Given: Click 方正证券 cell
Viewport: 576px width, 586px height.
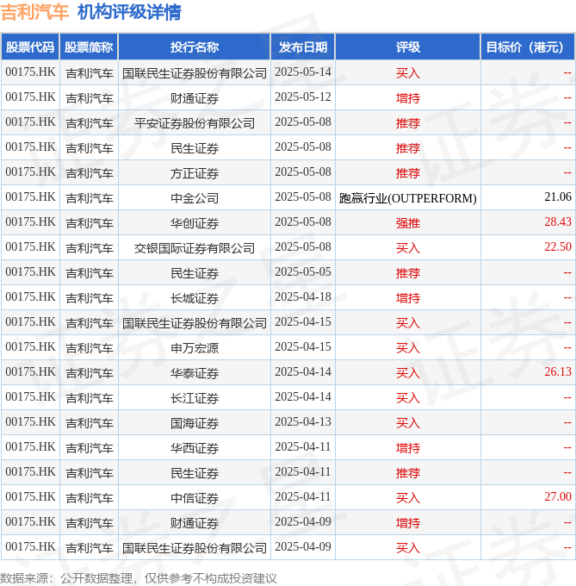Looking at the screenshot, I should tap(195, 173).
